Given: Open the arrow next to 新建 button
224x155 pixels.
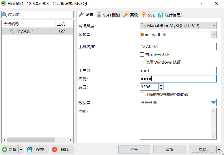Looking at the screenshot, I should coord(21,150).
